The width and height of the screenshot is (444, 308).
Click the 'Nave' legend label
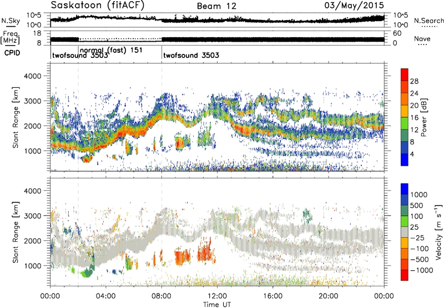[422, 38]
